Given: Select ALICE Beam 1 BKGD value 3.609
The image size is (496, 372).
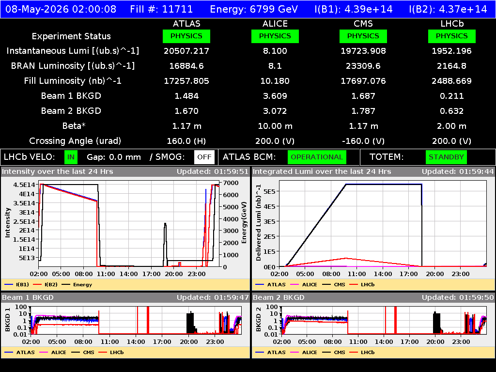Looking at the screenshot, I should (x=275, y=96).
